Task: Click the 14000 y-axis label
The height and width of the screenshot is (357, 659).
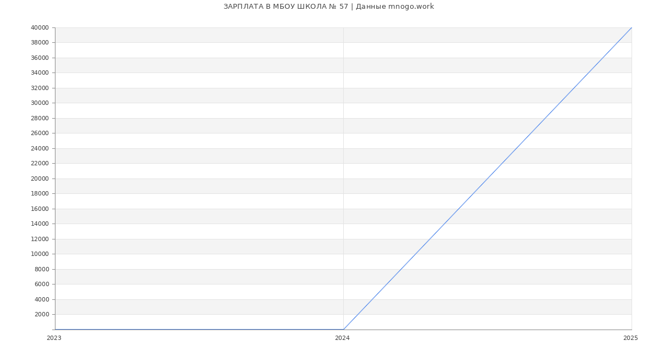Action: pos(40,224)
